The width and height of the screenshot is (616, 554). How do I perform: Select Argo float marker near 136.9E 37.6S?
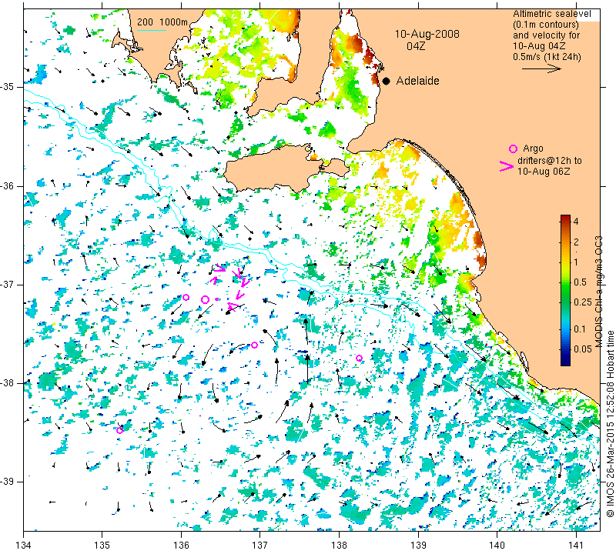click(x=254, y=345)
